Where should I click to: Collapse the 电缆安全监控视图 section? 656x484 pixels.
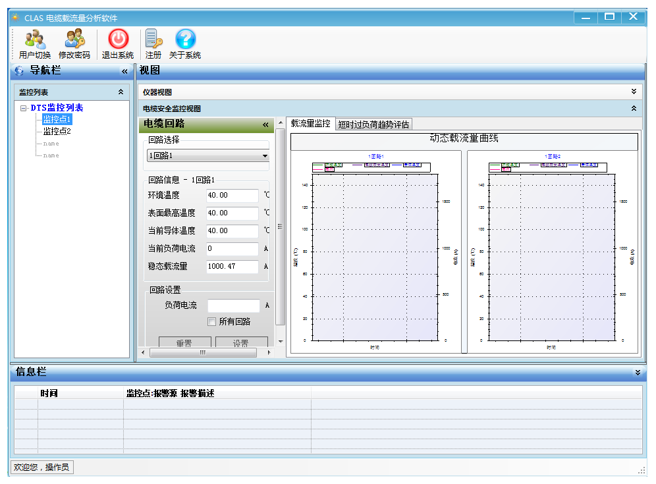[x=634, y=108]
